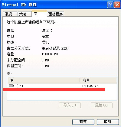
Task: Switch to the 驱动程序 tab
Action: tap(55, 14)
